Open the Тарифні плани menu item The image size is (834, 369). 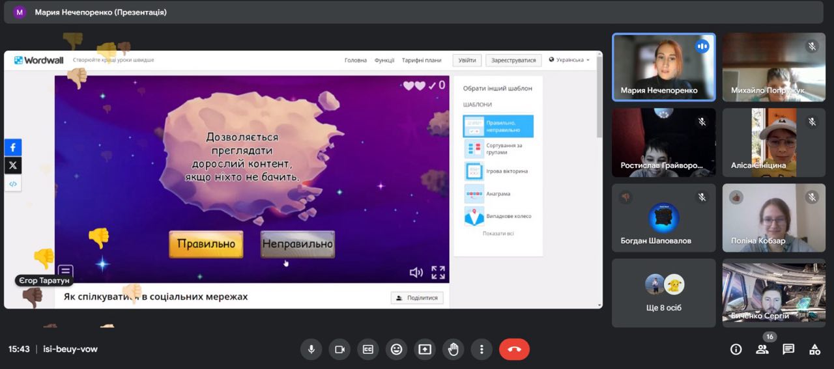[x=422, y=61]
